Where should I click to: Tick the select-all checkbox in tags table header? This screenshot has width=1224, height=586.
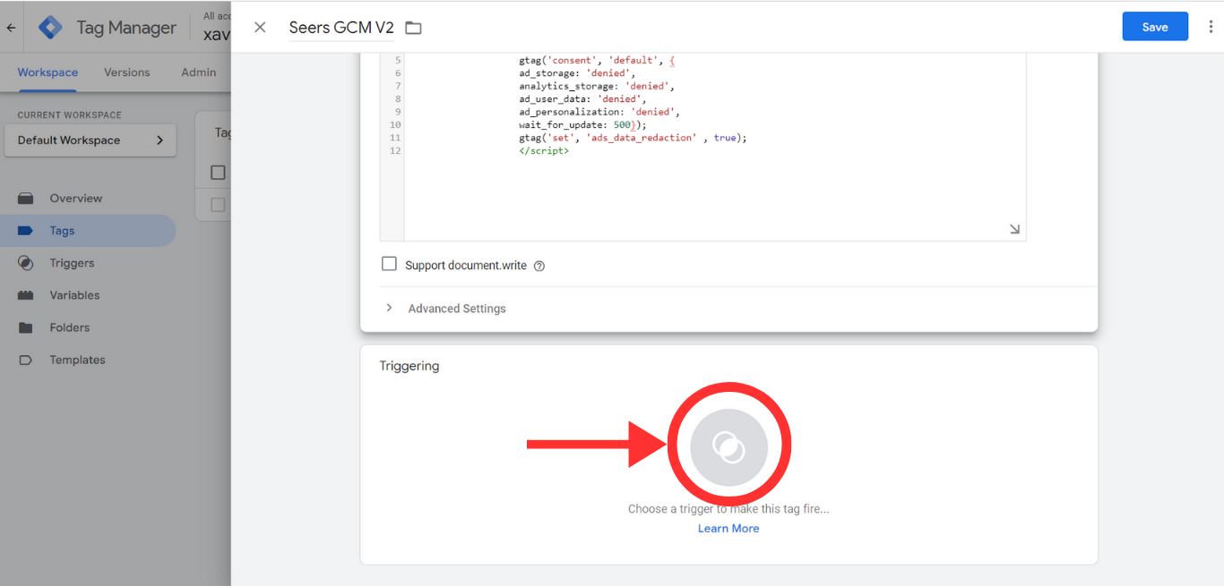tap(218, 173)
